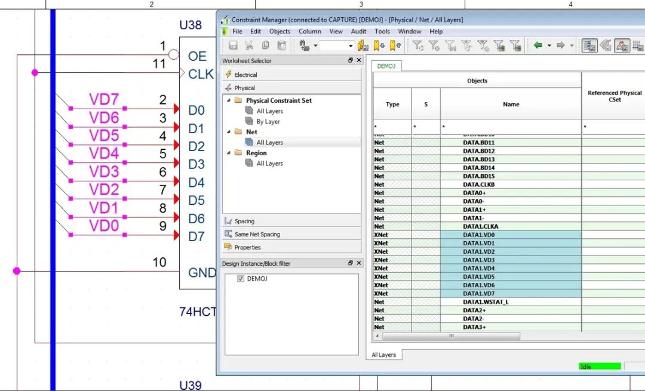The height and width of the screenshot is (391, 645).
Task: Close the Design Instance/Block filter panel
Action: tap(359, 263)
